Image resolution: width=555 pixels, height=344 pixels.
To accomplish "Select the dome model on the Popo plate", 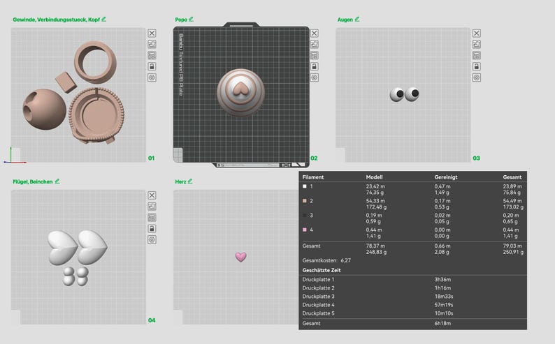I will click(240, 93).
